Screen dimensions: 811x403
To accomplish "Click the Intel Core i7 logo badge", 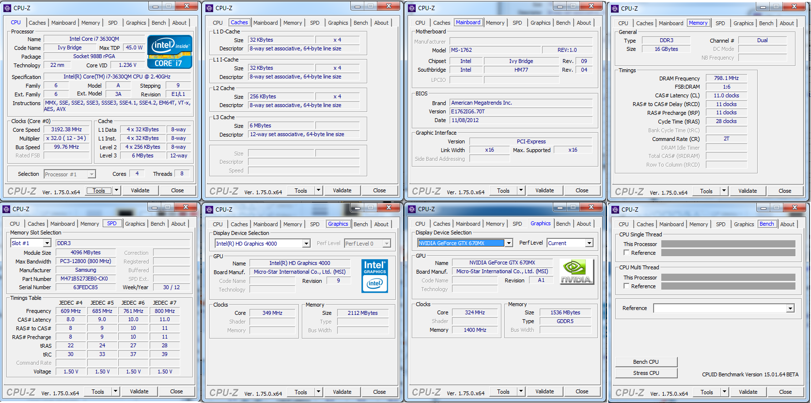I will [170, 52].
